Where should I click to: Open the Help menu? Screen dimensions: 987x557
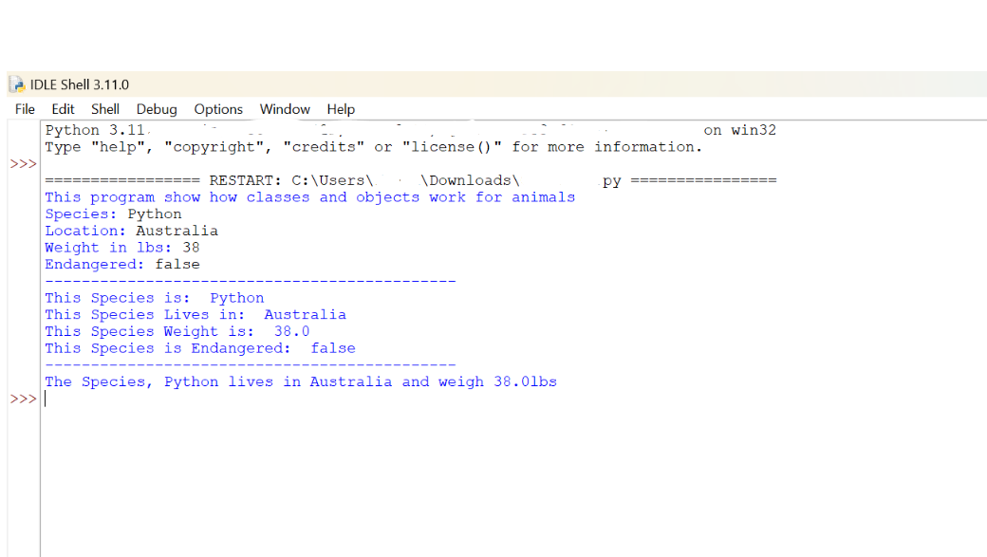click(341, 109)
